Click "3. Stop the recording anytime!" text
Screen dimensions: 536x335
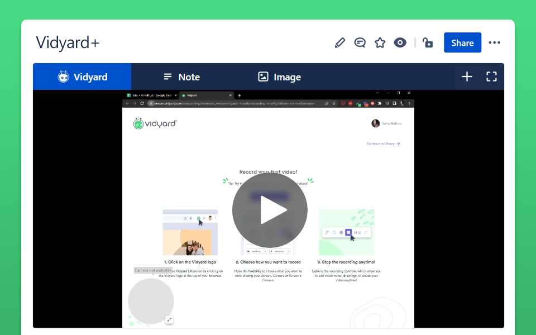point(346,262)
